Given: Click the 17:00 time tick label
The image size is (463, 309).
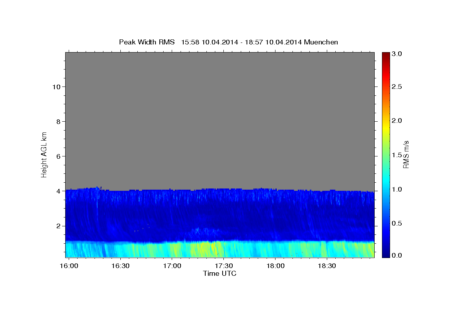Looking at the screenshot, I should point(172,266).
